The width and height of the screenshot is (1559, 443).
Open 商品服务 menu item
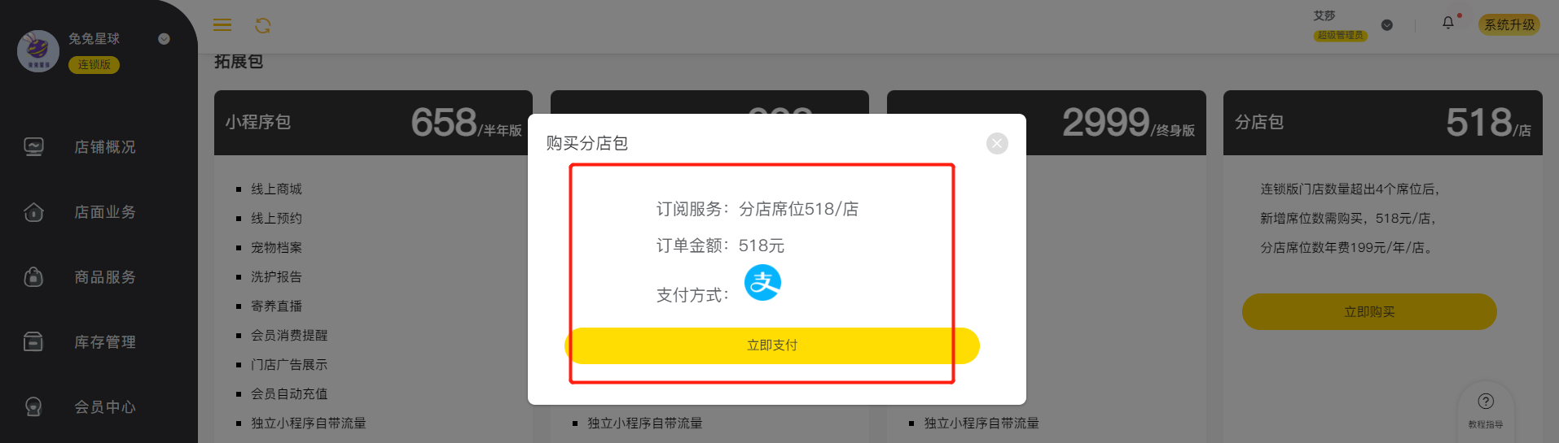coord(105,277)
